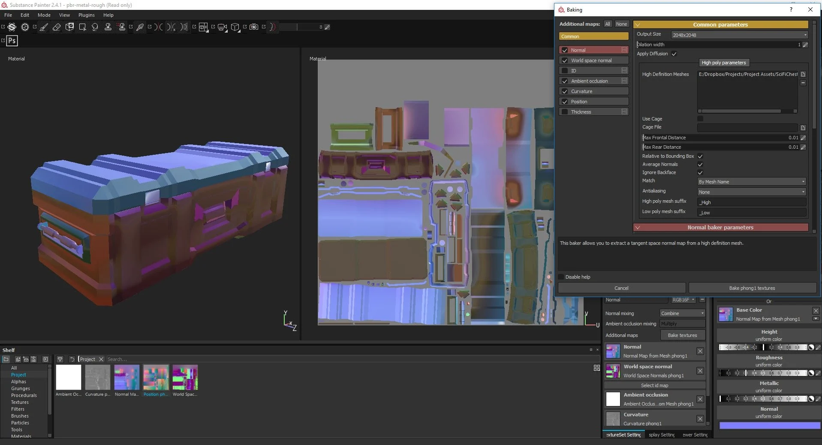Click the Substance Source round icon
The image size is (822, 445).
click(25, 27)
